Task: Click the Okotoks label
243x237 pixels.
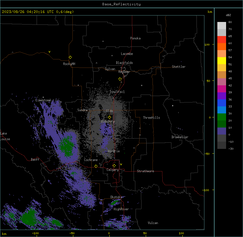Action: point(116,197)
